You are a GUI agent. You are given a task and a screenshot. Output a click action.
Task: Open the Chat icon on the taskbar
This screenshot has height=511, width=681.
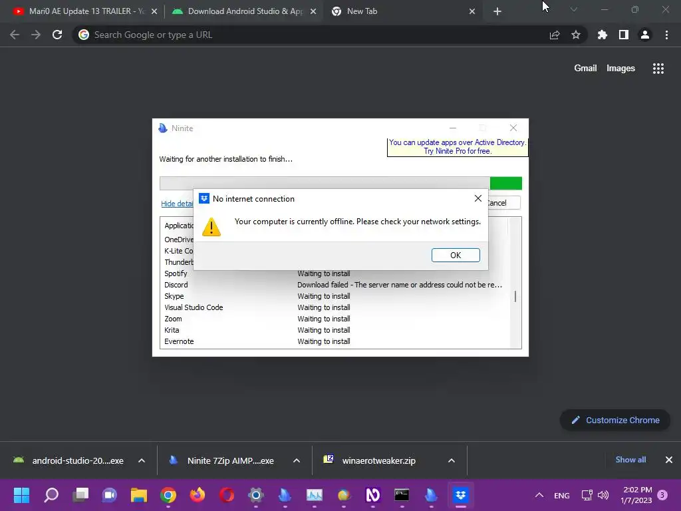point(110,495)
